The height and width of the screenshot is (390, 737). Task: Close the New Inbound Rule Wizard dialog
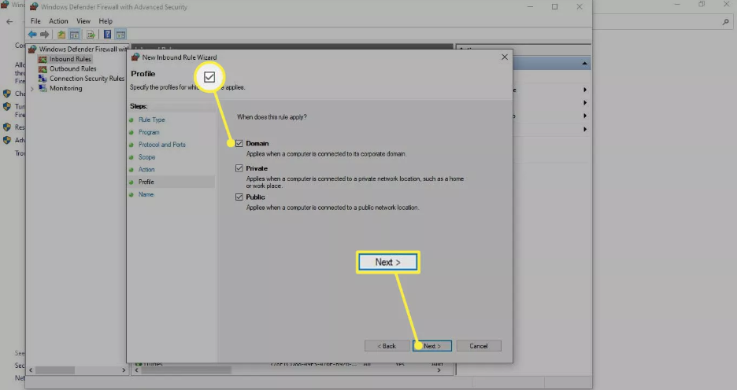[505, 57]
